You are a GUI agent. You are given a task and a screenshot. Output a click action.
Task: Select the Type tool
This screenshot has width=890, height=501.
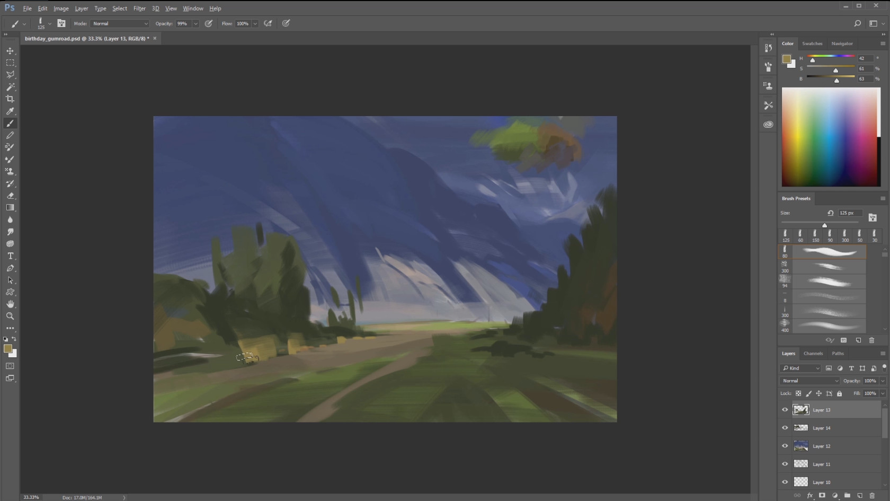pyautogui.click(x=10, y=256)
